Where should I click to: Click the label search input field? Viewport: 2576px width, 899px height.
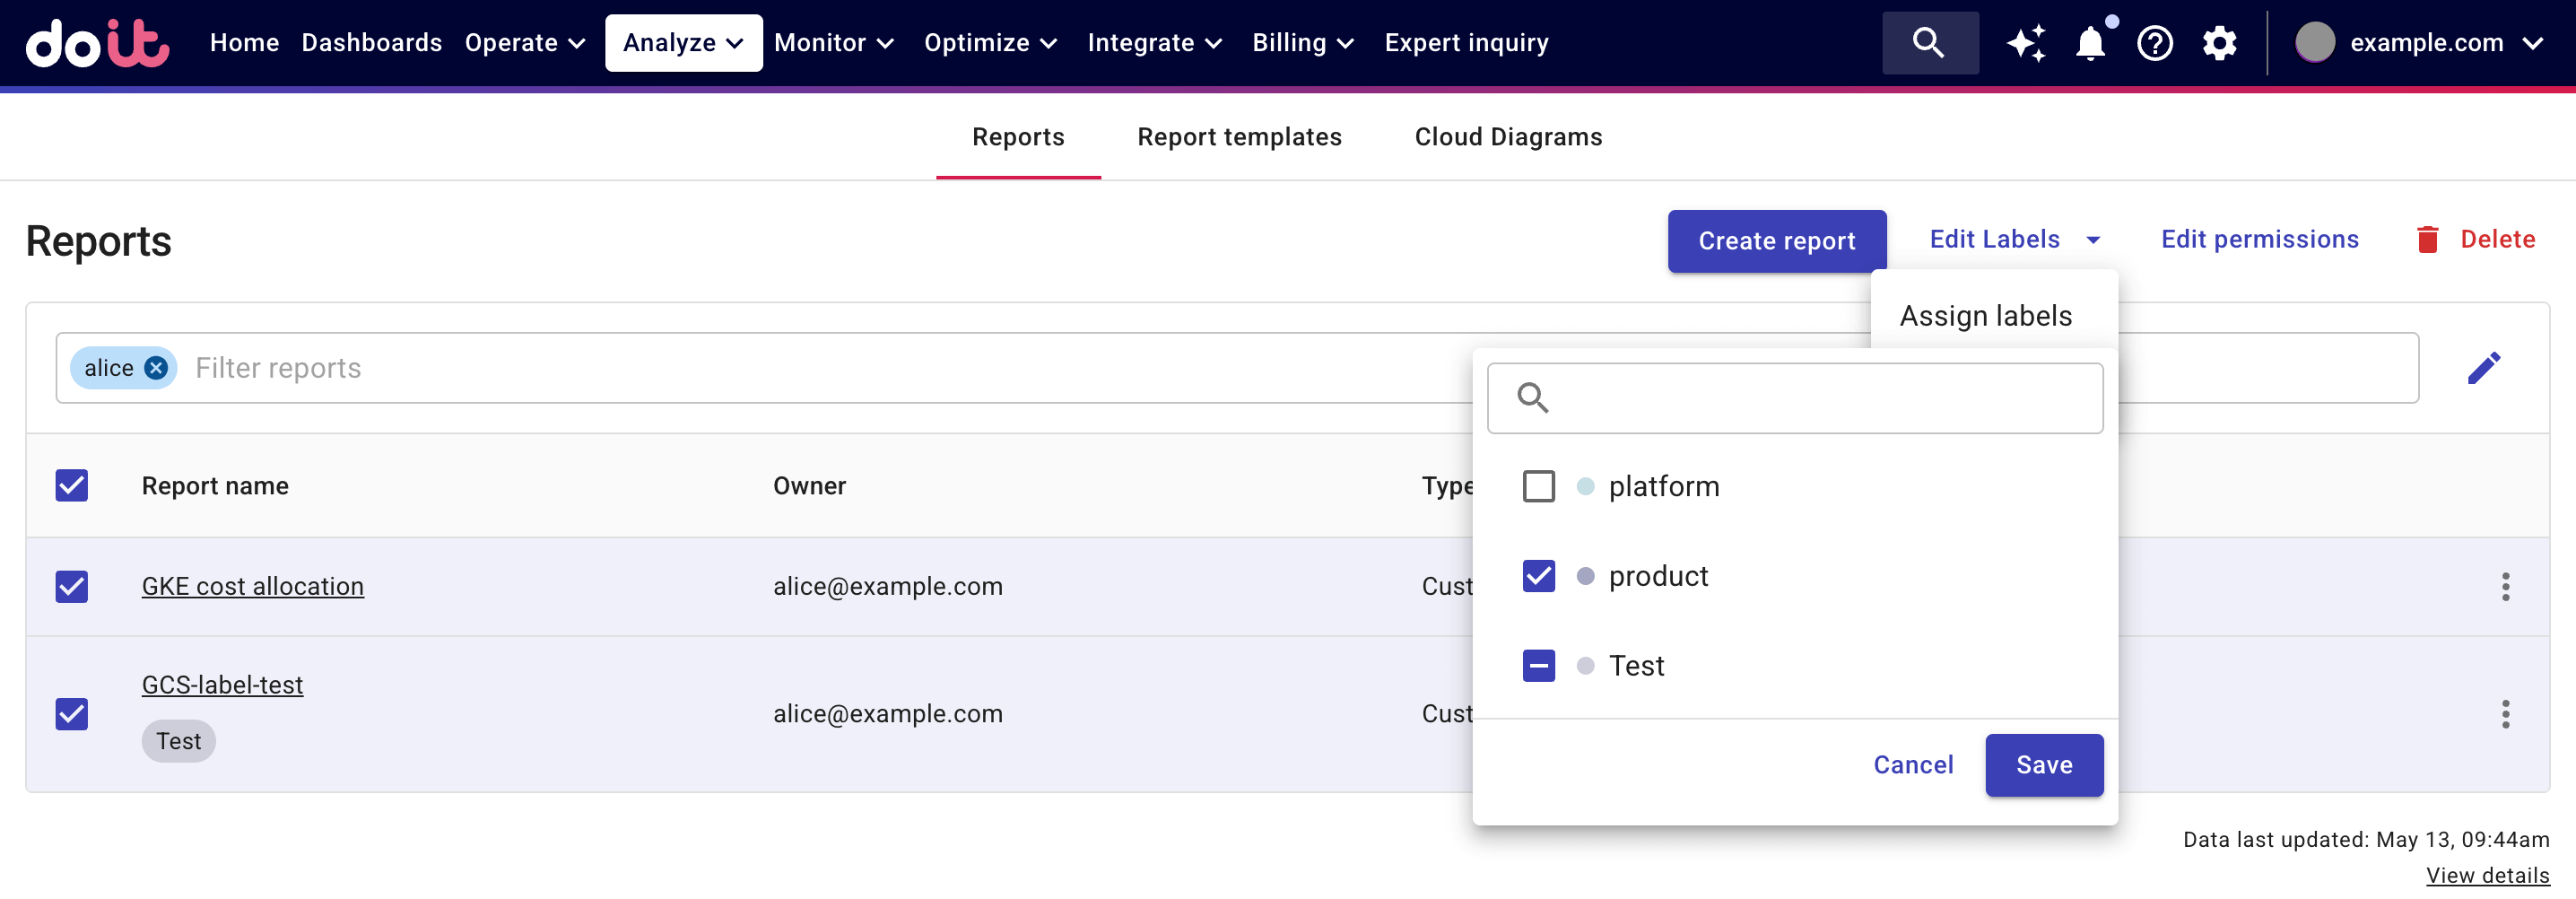point(1820,398)
